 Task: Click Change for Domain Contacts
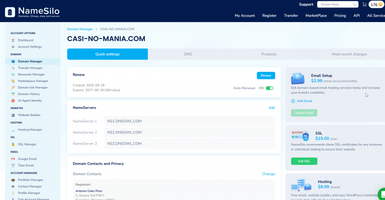(268, 174)
